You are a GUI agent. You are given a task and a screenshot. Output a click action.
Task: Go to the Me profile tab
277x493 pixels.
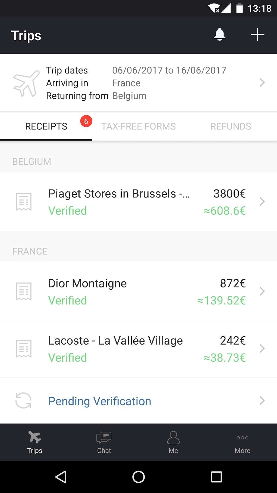pos(173,442)
